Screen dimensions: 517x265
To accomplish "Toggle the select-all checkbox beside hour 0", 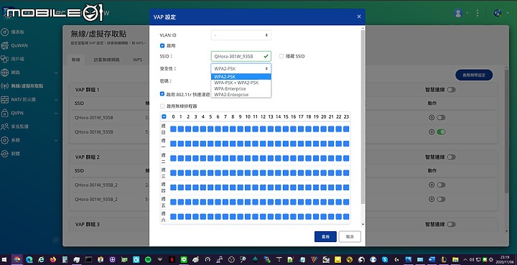I will click(164, 116).
